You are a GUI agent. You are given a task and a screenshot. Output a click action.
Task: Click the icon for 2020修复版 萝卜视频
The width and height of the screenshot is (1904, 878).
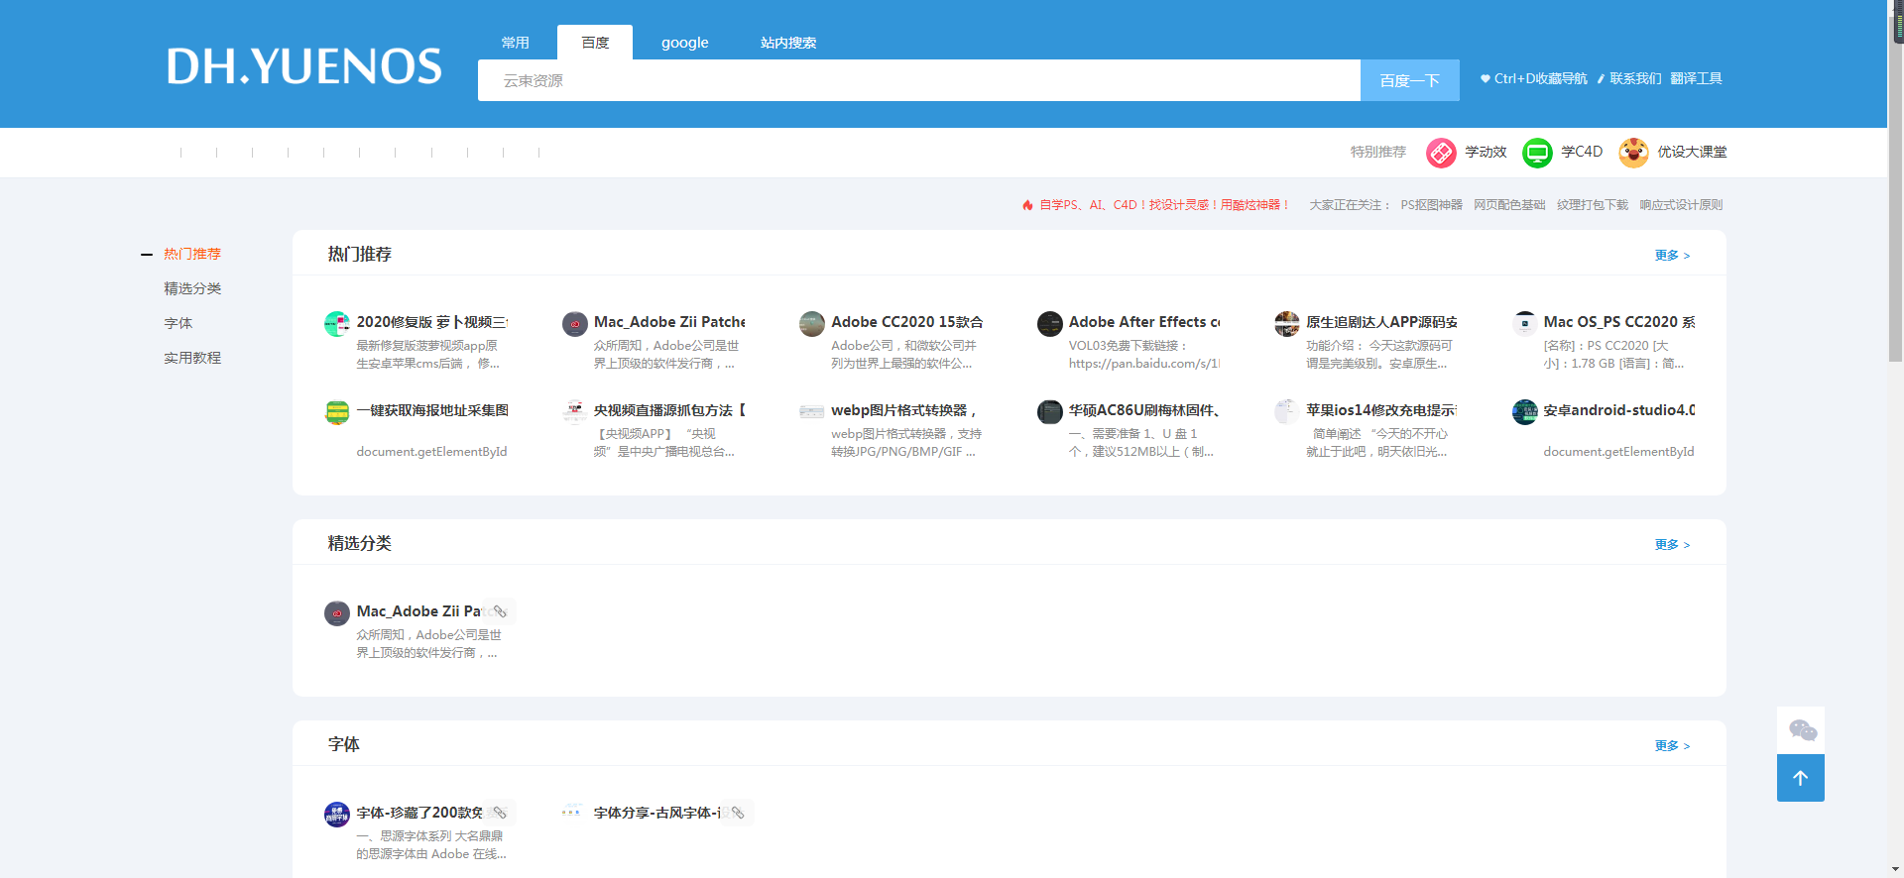click(x=337, y=324)
